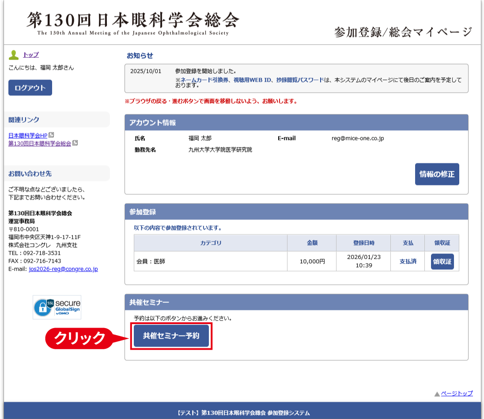
Task: Open the 第130回日本眼科学会総会 related link
Action: tap(40, 143)
